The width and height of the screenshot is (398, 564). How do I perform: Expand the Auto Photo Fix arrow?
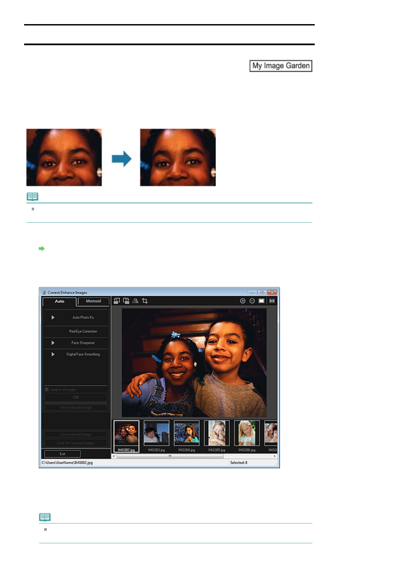click(53, 317)
